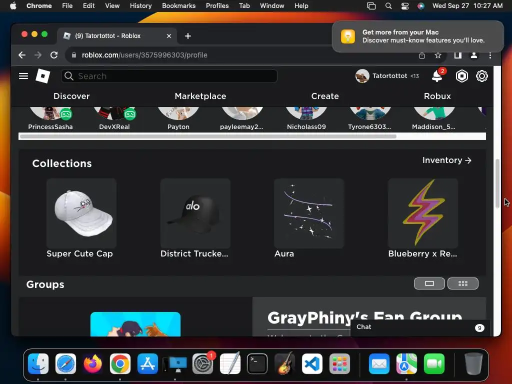This screenshot has height=384, width=512.
Task: Launch Firefox from the dock
Action: tap(92, 363)
